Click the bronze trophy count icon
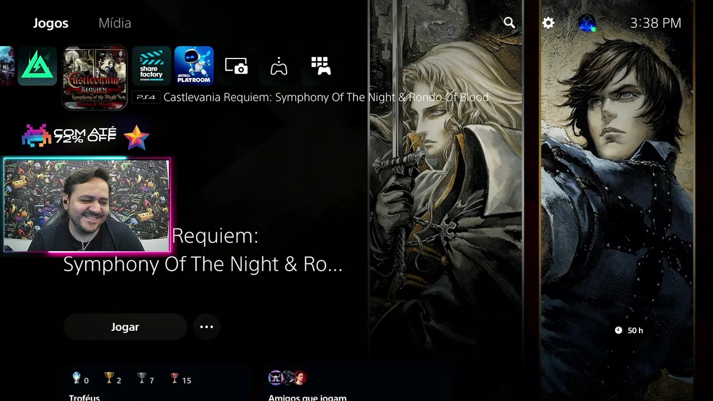713x401 pixels. pyautogui.click(x=175, y=378)
